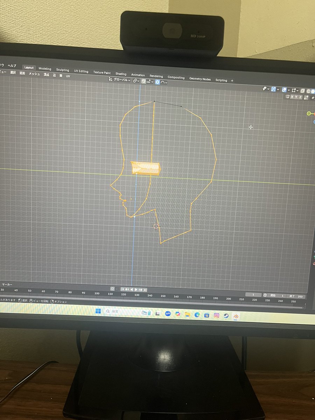Open the Geometry Nodes workspace tab

200,79
